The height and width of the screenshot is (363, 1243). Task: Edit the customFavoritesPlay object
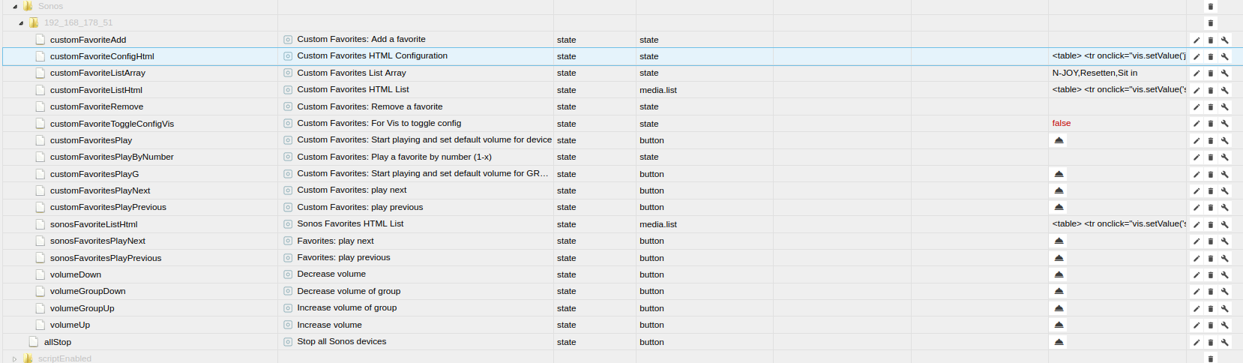[1197, 140]
